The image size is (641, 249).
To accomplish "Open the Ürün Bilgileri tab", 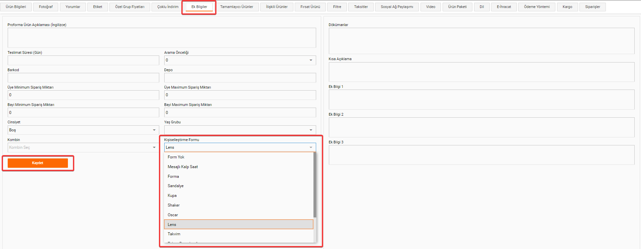I will coord(16,7).
